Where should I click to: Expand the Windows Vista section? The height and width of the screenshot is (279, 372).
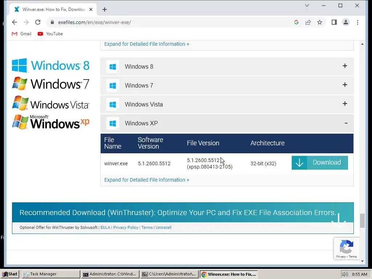coord(227,104)
